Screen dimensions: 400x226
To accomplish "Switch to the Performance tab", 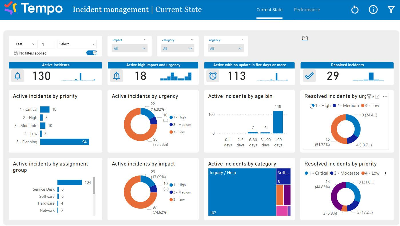I will pyautogui.click(x=307, y=10).
